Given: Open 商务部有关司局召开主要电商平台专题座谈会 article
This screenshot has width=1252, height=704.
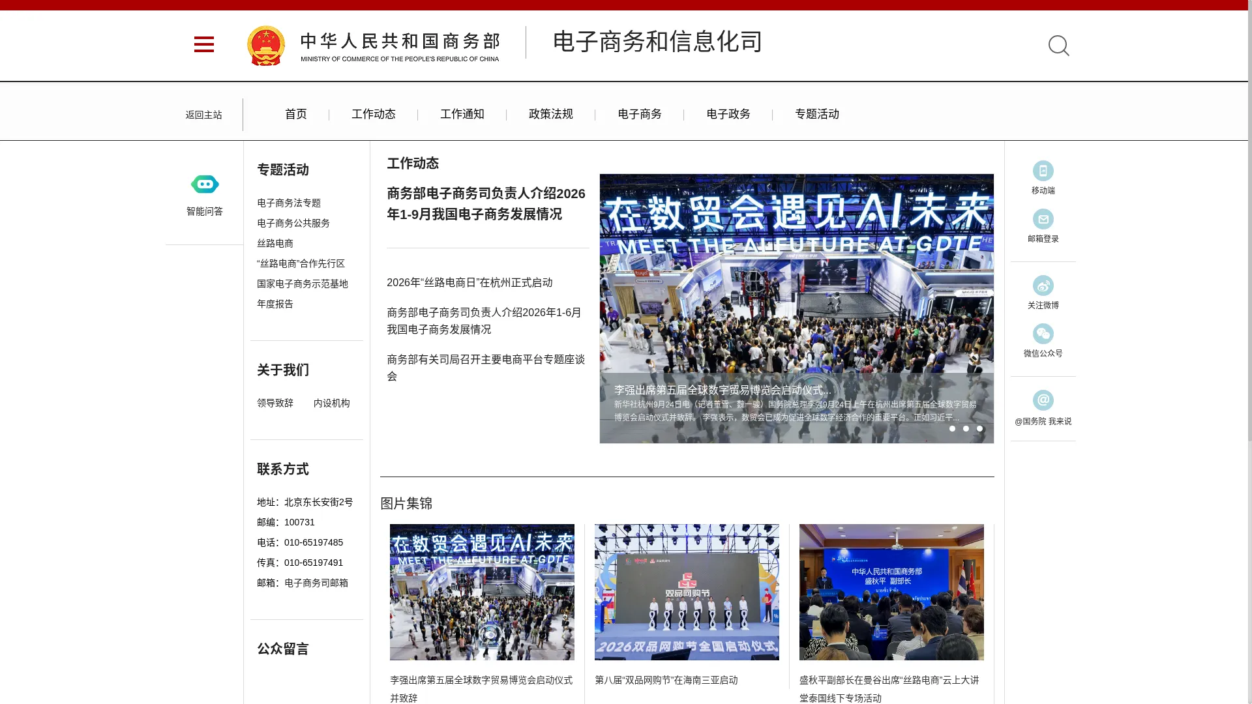Looking at the screenshot, I should coord(486,368).
